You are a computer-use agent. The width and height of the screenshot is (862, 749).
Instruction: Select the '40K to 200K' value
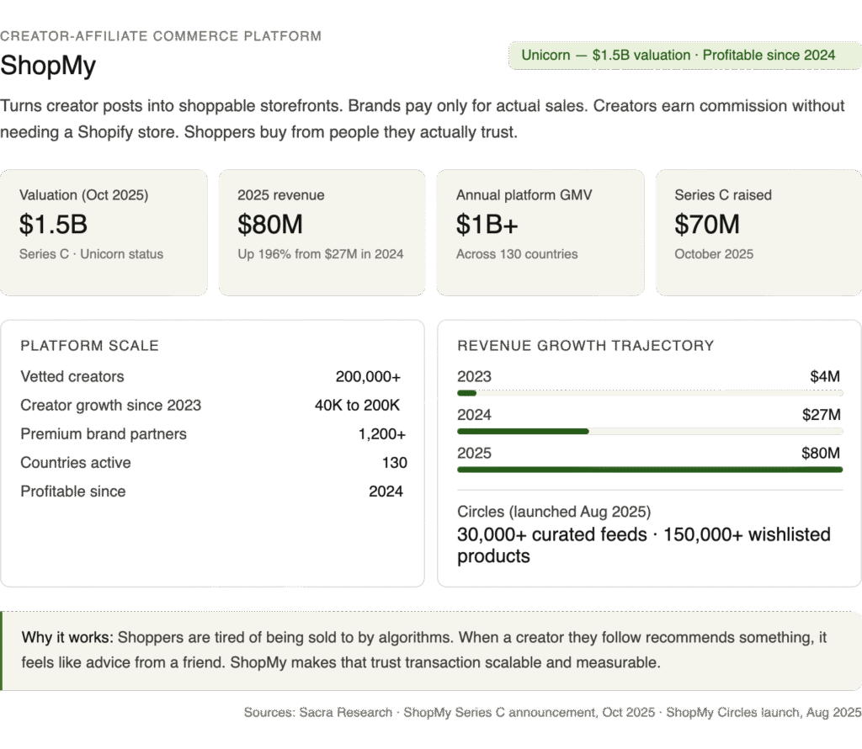point(357,405)
